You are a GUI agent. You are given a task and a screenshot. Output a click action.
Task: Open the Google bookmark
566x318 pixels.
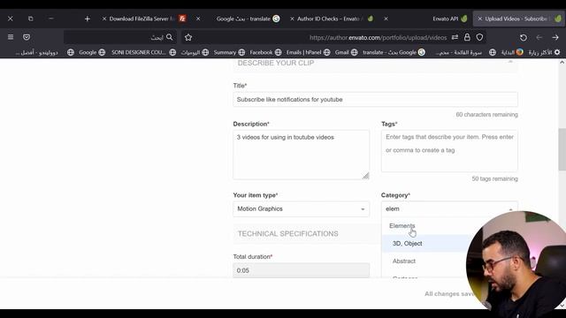(92, 52)
